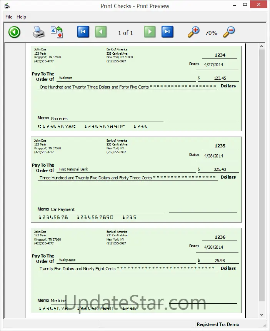270x331 pixels.
Task: Click scrollbar up arrow
Action: click(262, 46)
